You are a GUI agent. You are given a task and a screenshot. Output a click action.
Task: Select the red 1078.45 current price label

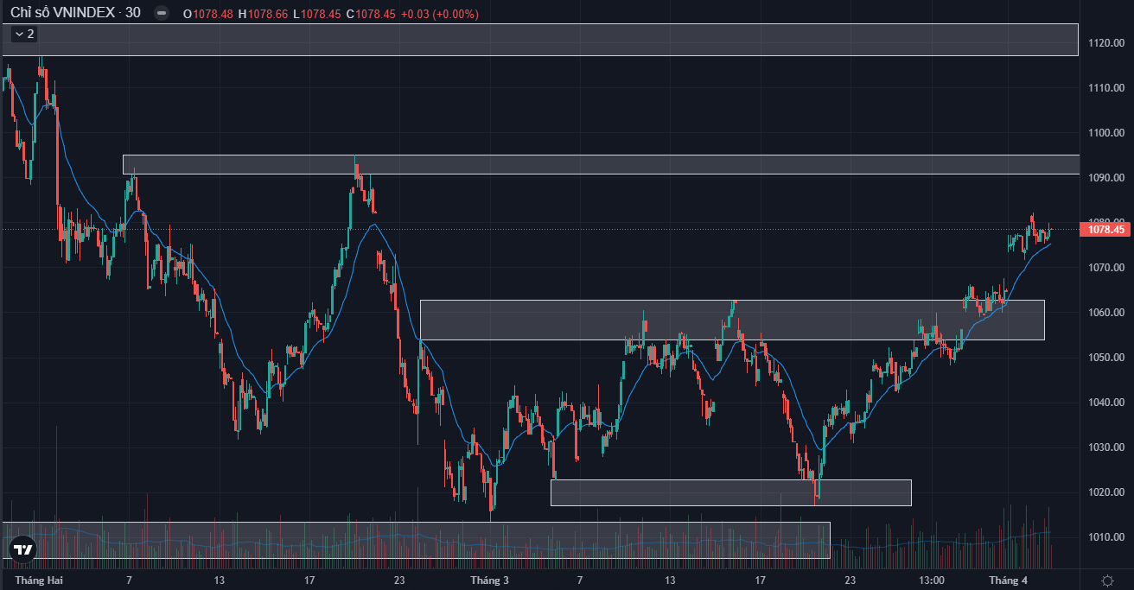pos(1105,229)
